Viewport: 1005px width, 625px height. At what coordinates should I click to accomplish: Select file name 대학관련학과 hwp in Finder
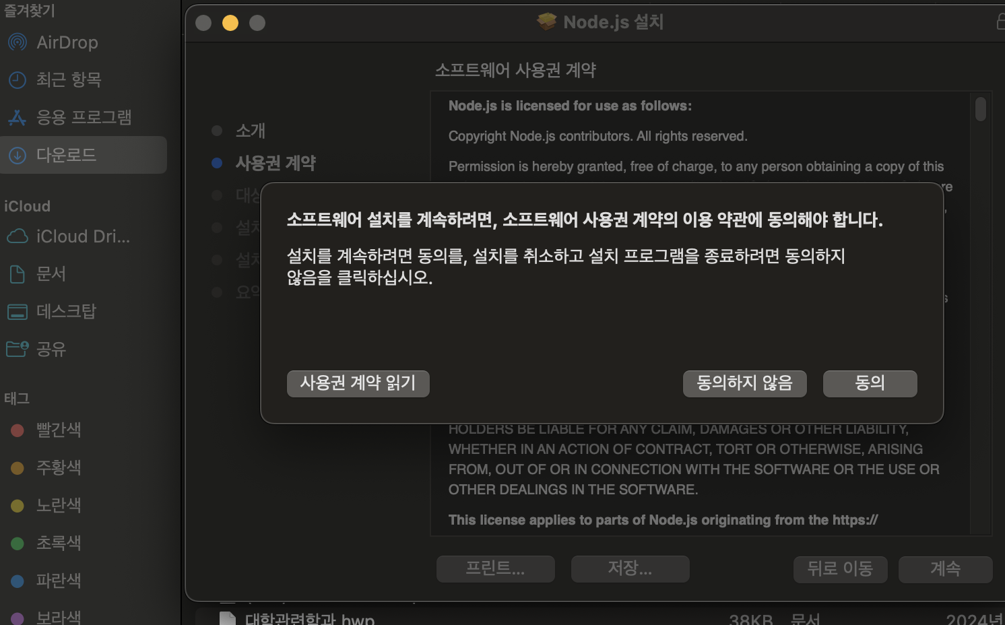(310, 618)
